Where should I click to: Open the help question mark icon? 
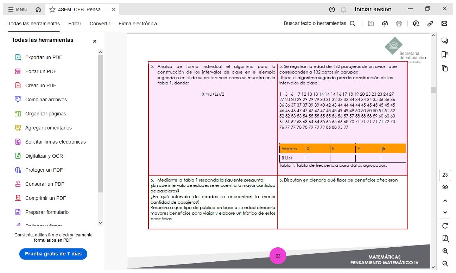332,9
